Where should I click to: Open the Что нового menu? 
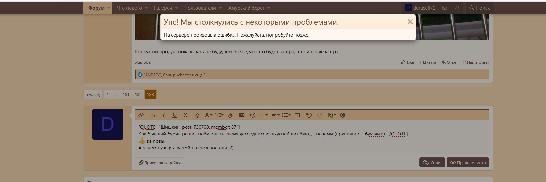click(x=129, y=8)
